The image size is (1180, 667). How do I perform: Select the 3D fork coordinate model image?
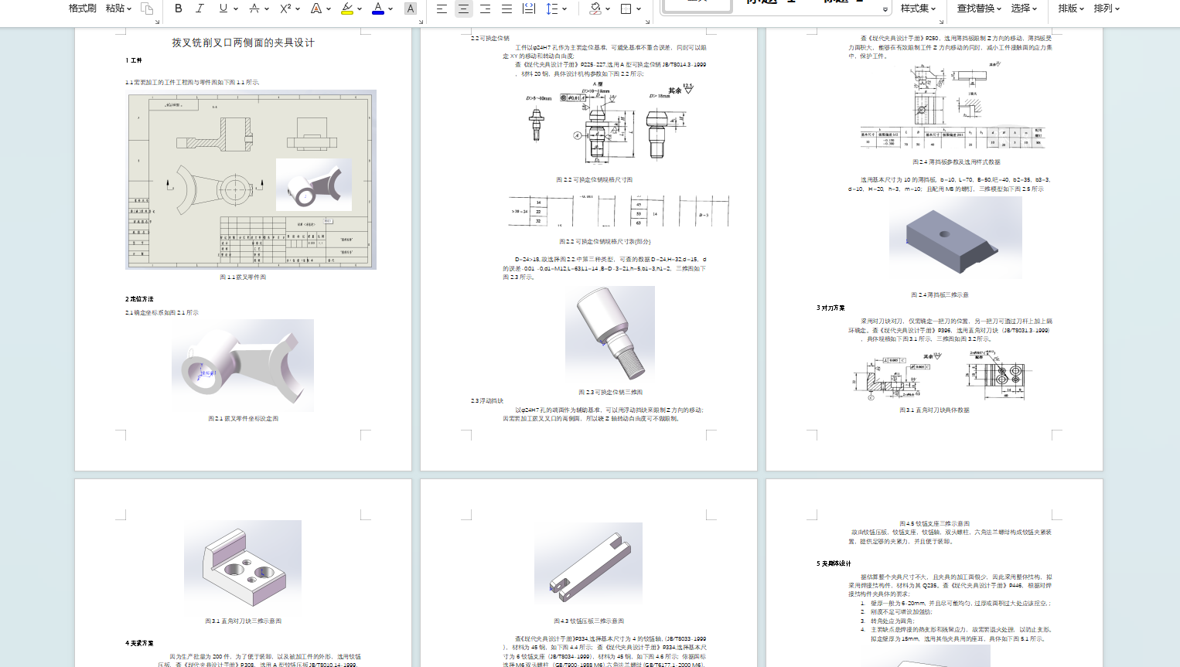click(243, 365)
